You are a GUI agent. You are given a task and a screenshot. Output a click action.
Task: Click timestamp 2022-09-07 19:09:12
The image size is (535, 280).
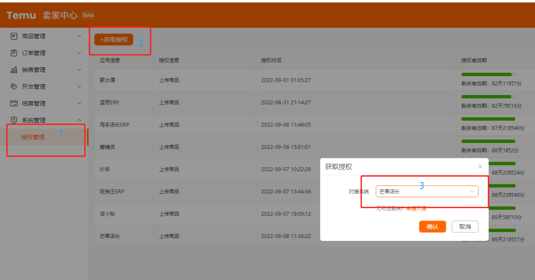coord(286,214)
